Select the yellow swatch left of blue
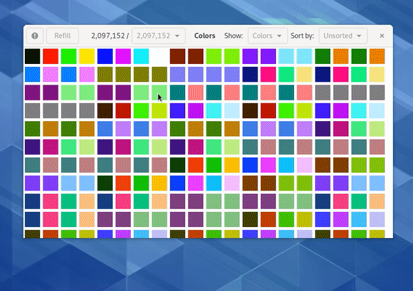 pyautogui.click(x=87, y=56)
